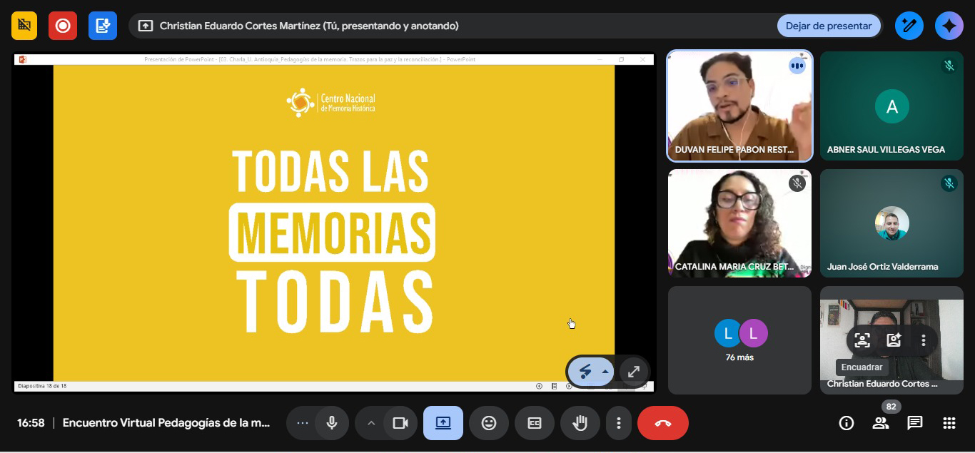Click Dejar de presentar button
The height and width of the screenshot is (453, 975).
click(828, 26)
